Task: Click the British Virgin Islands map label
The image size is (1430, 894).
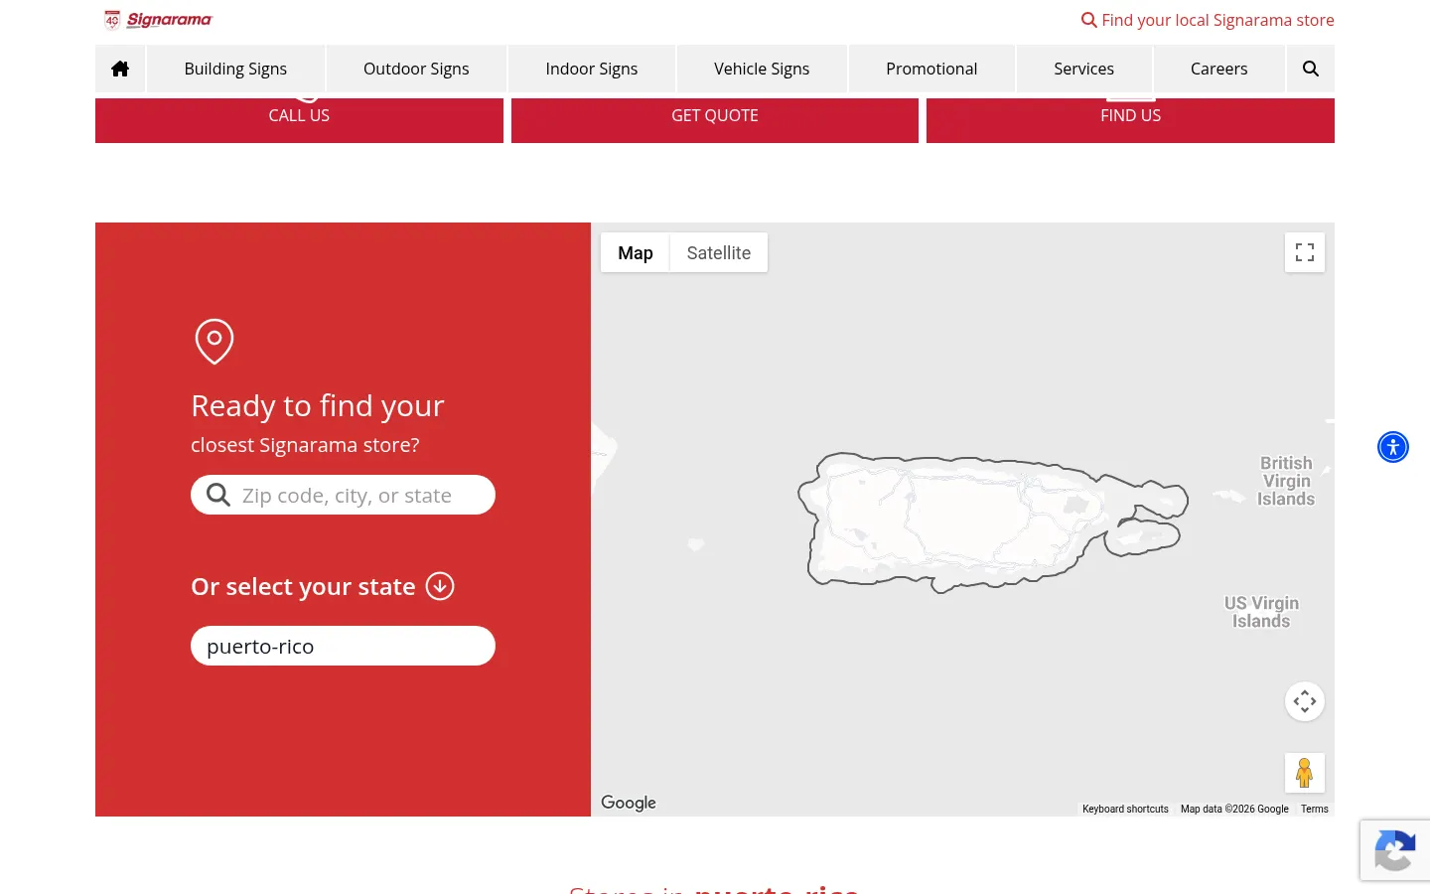Action: point(1286,481)
